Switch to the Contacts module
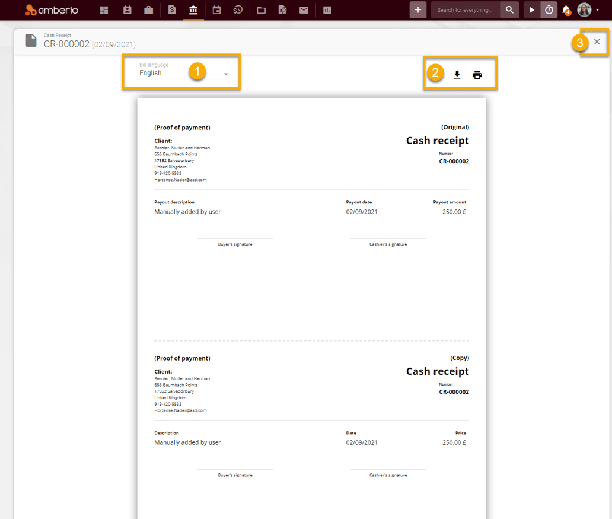Viewport: 612px width, 519px height. pos(127,10)
